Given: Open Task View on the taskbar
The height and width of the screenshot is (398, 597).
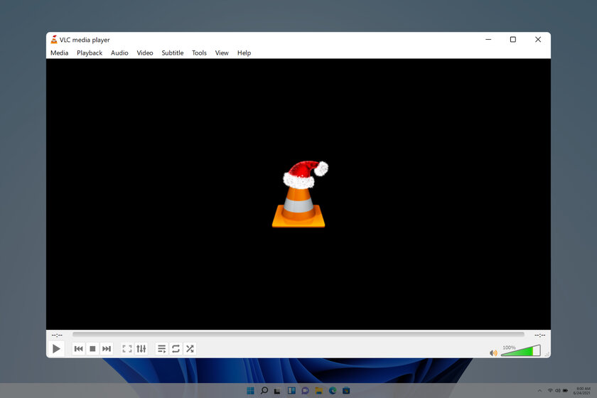Looking at the screenshot, I should click(x=278, y=390).
